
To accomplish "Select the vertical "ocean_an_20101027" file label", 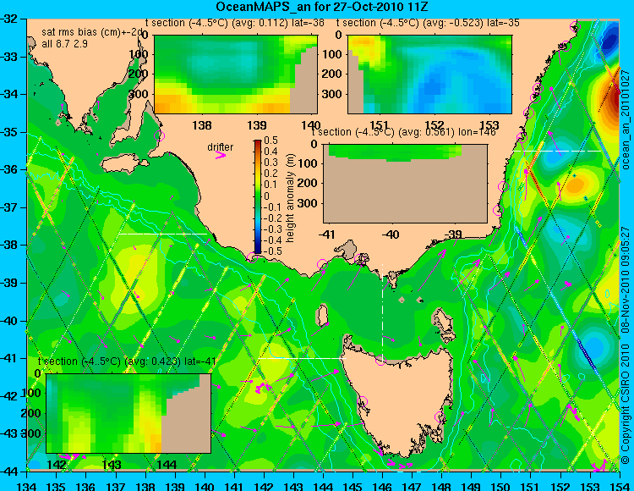I will tap(626, 120).
